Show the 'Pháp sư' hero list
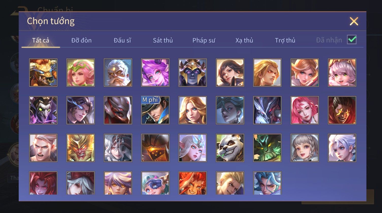This screenshot has width=382, height=213. (204, 40)
